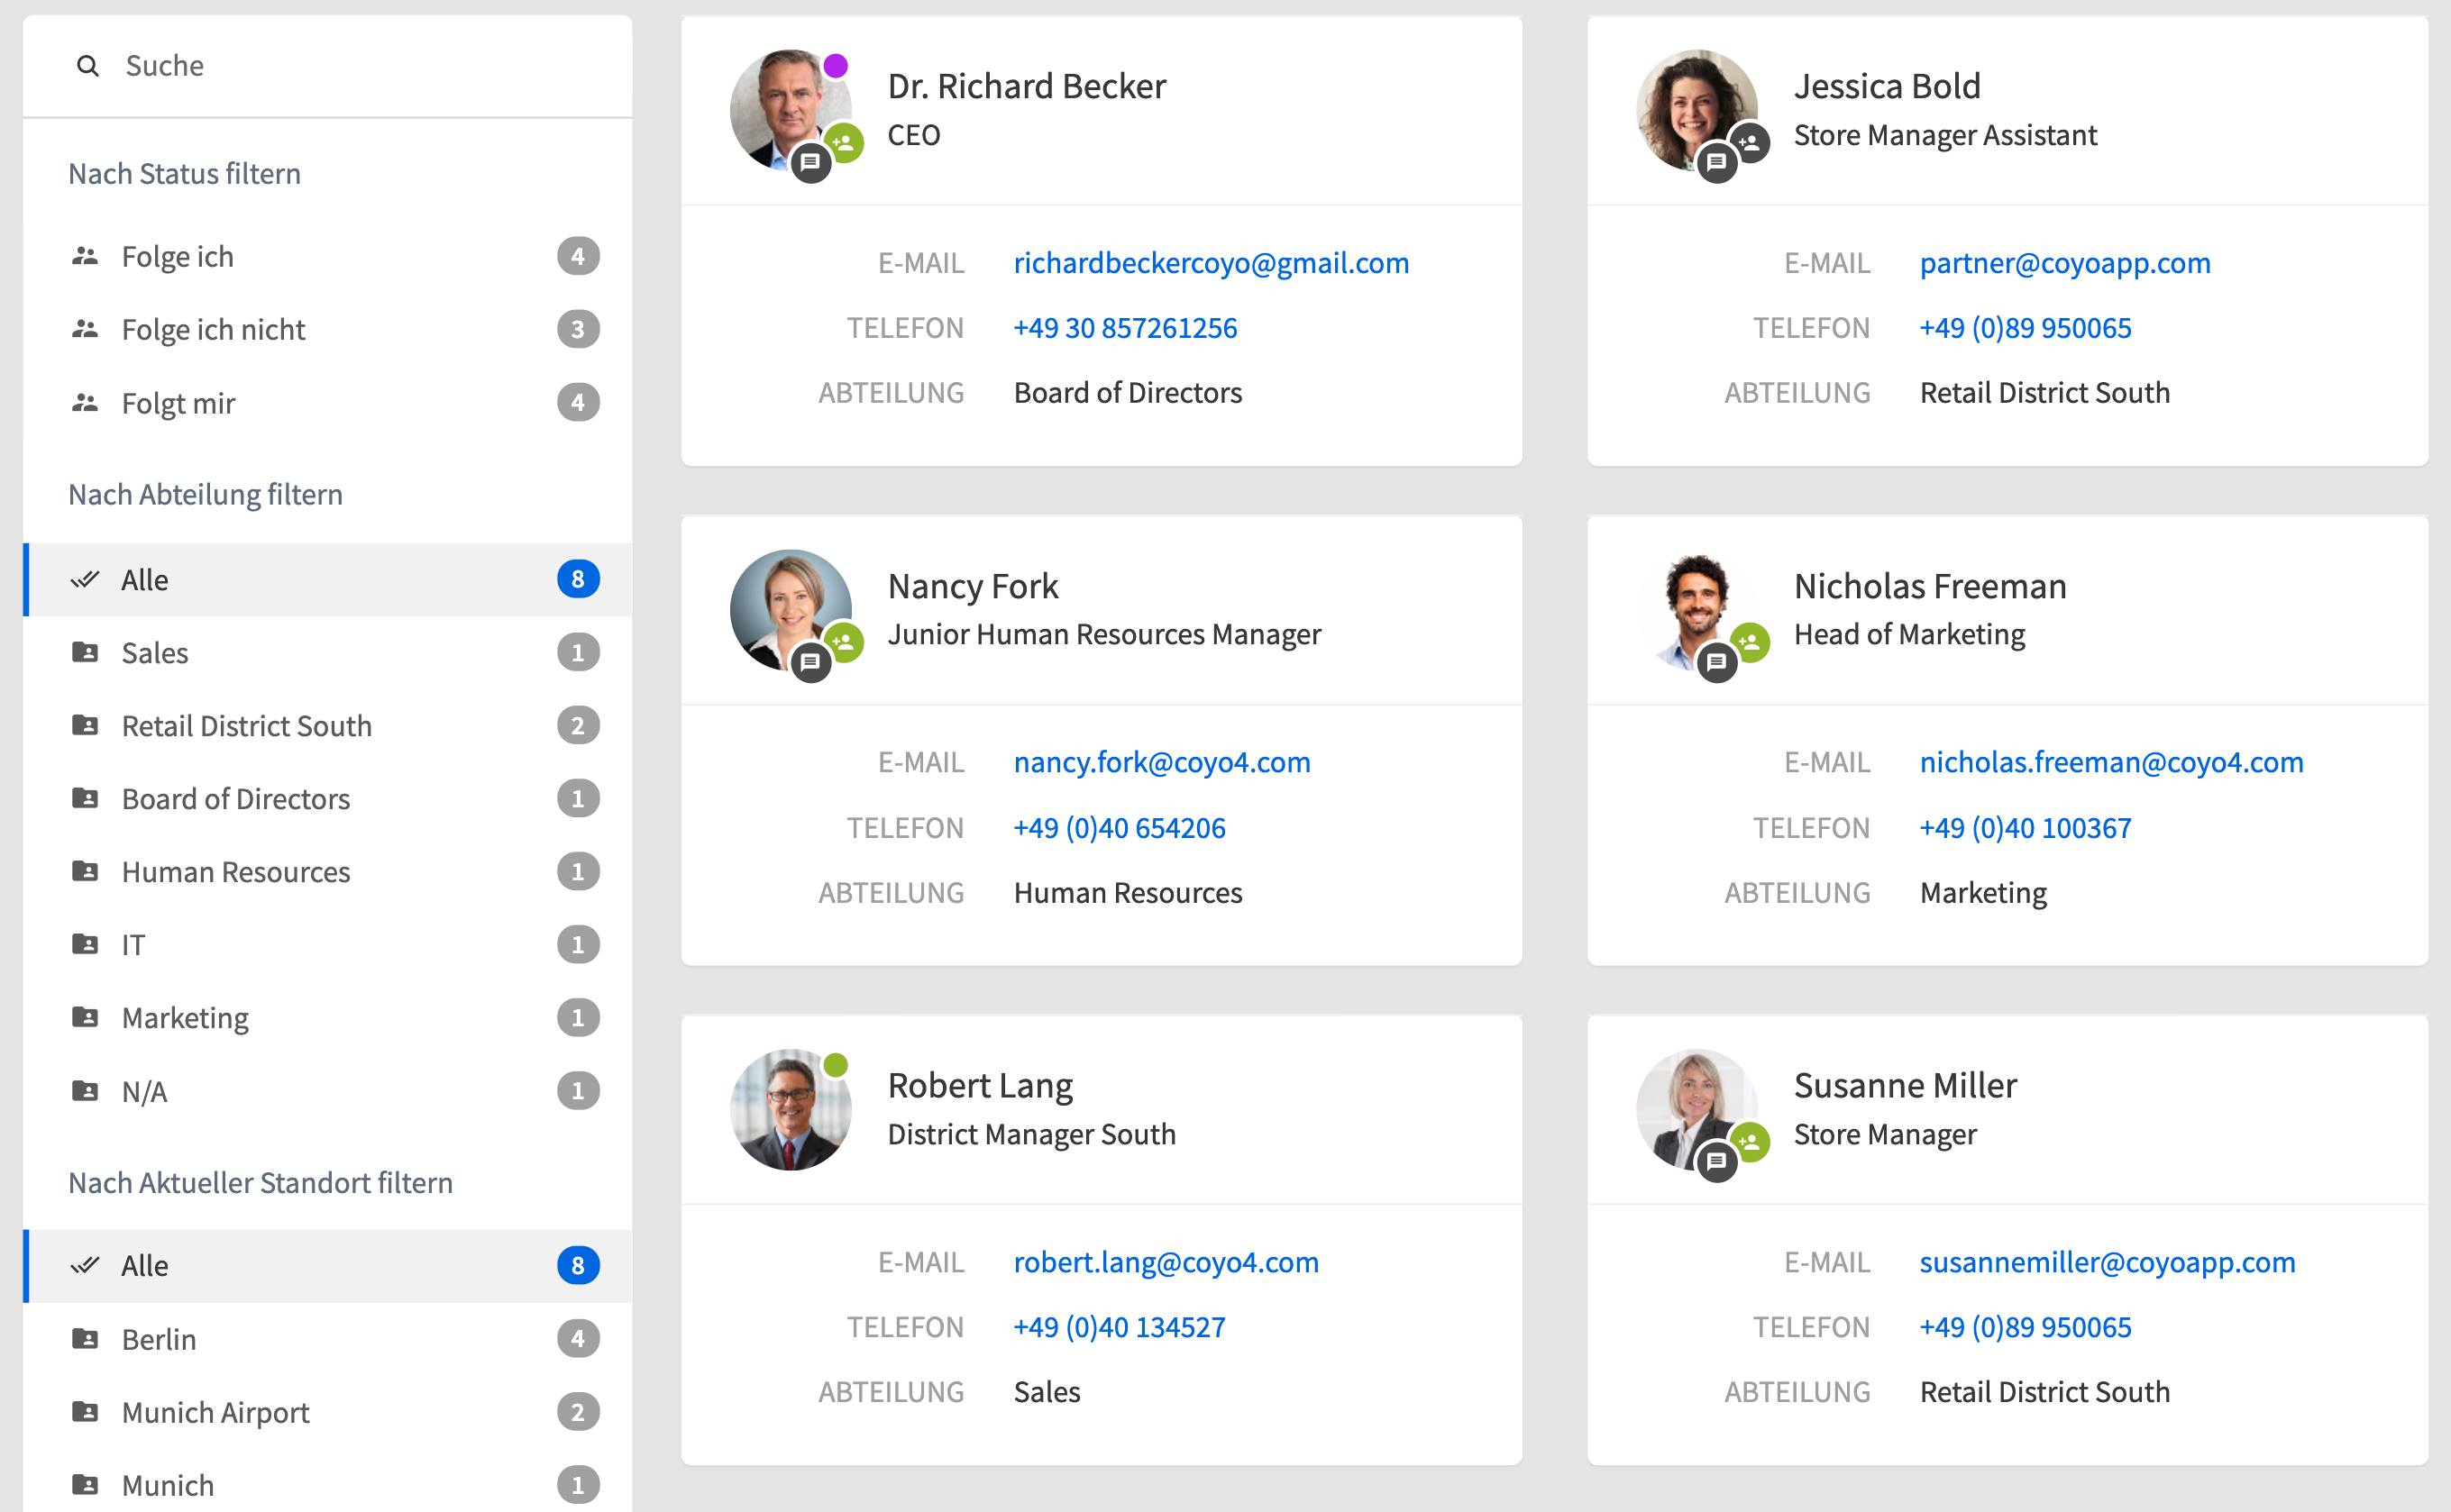Click the chat icon on Richard Becker's avatar

tap(810, 162)
